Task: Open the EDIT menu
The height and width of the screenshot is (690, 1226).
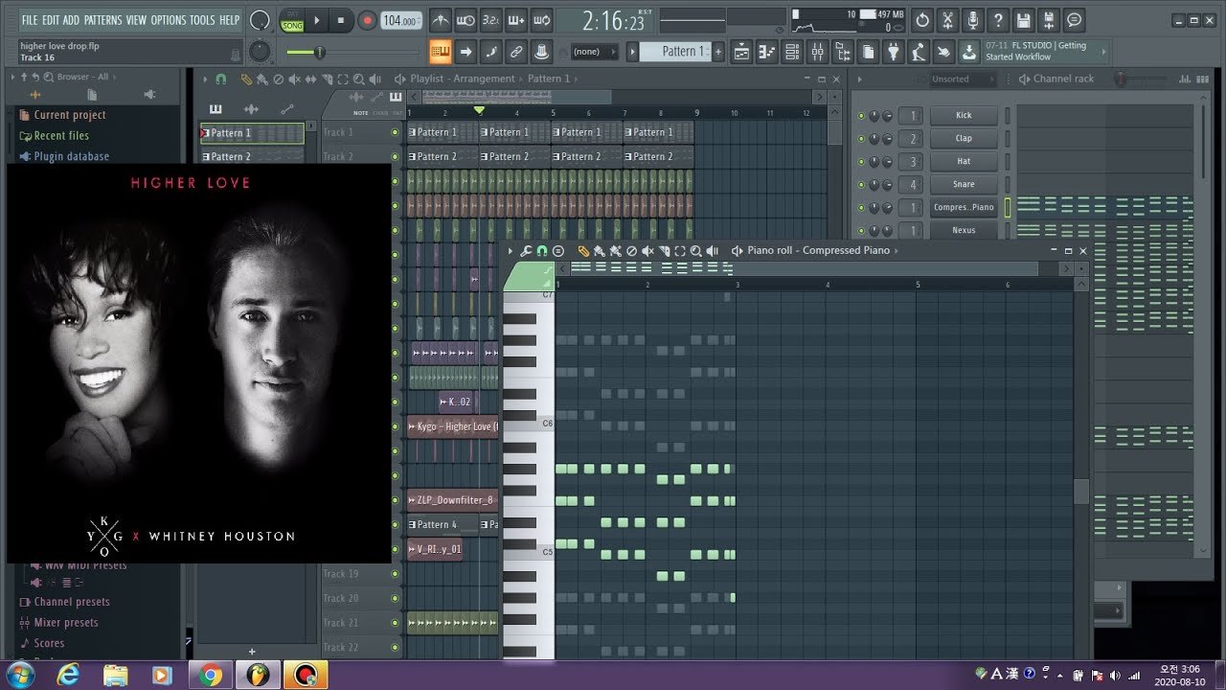Action: (x=51, y=19)
